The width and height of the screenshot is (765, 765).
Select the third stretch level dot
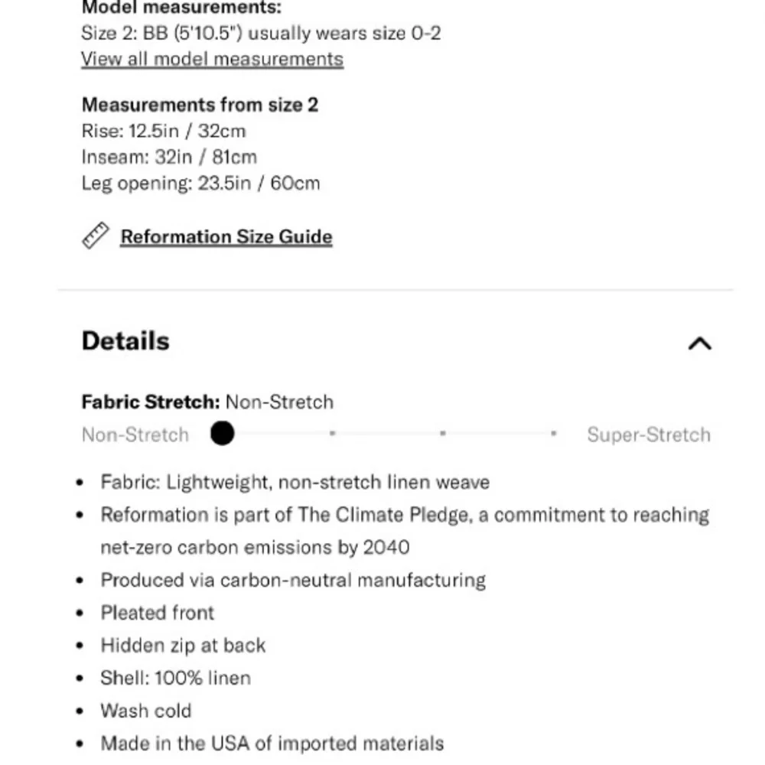442,433
